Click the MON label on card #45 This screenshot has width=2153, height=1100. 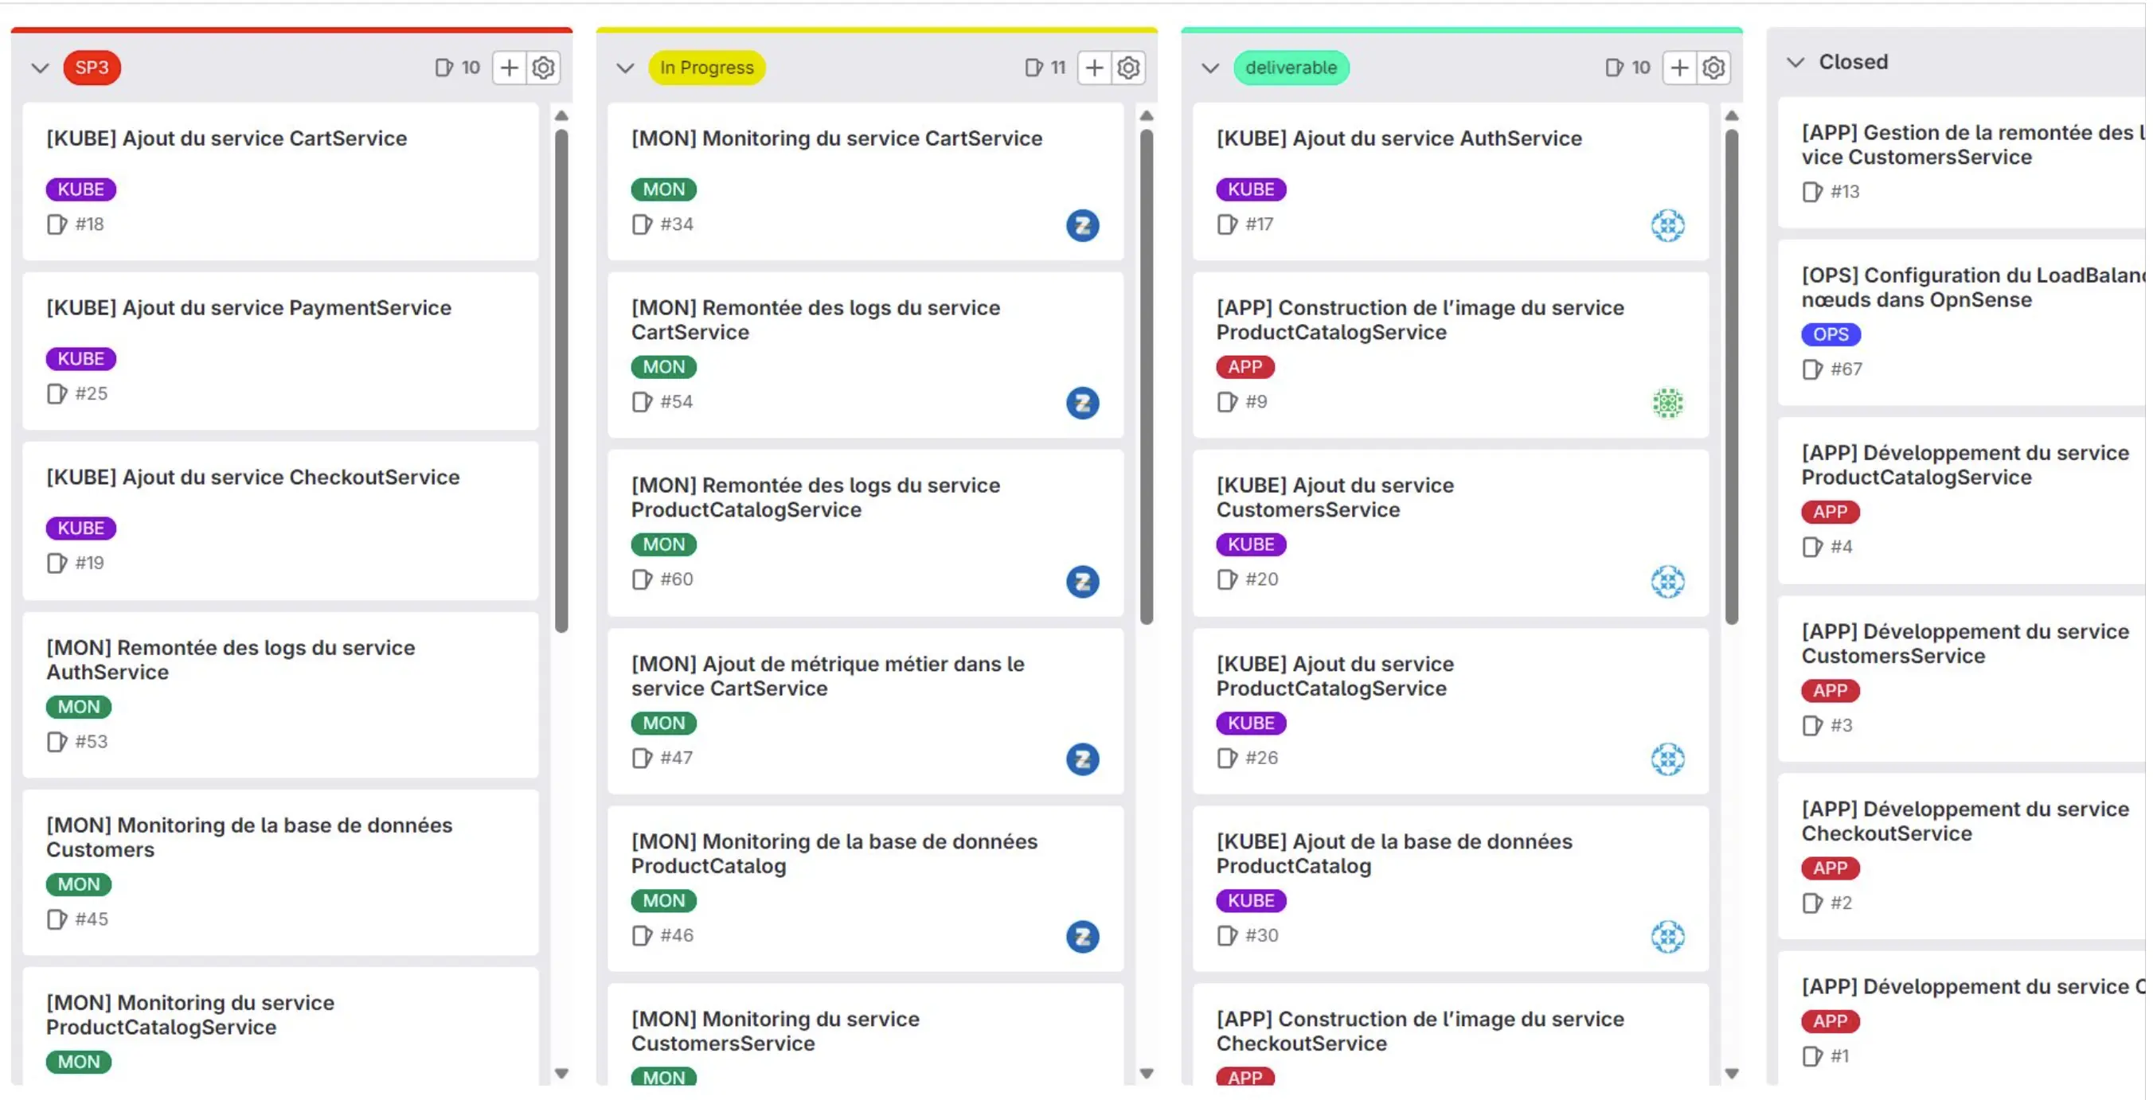[x=78, y=884]
